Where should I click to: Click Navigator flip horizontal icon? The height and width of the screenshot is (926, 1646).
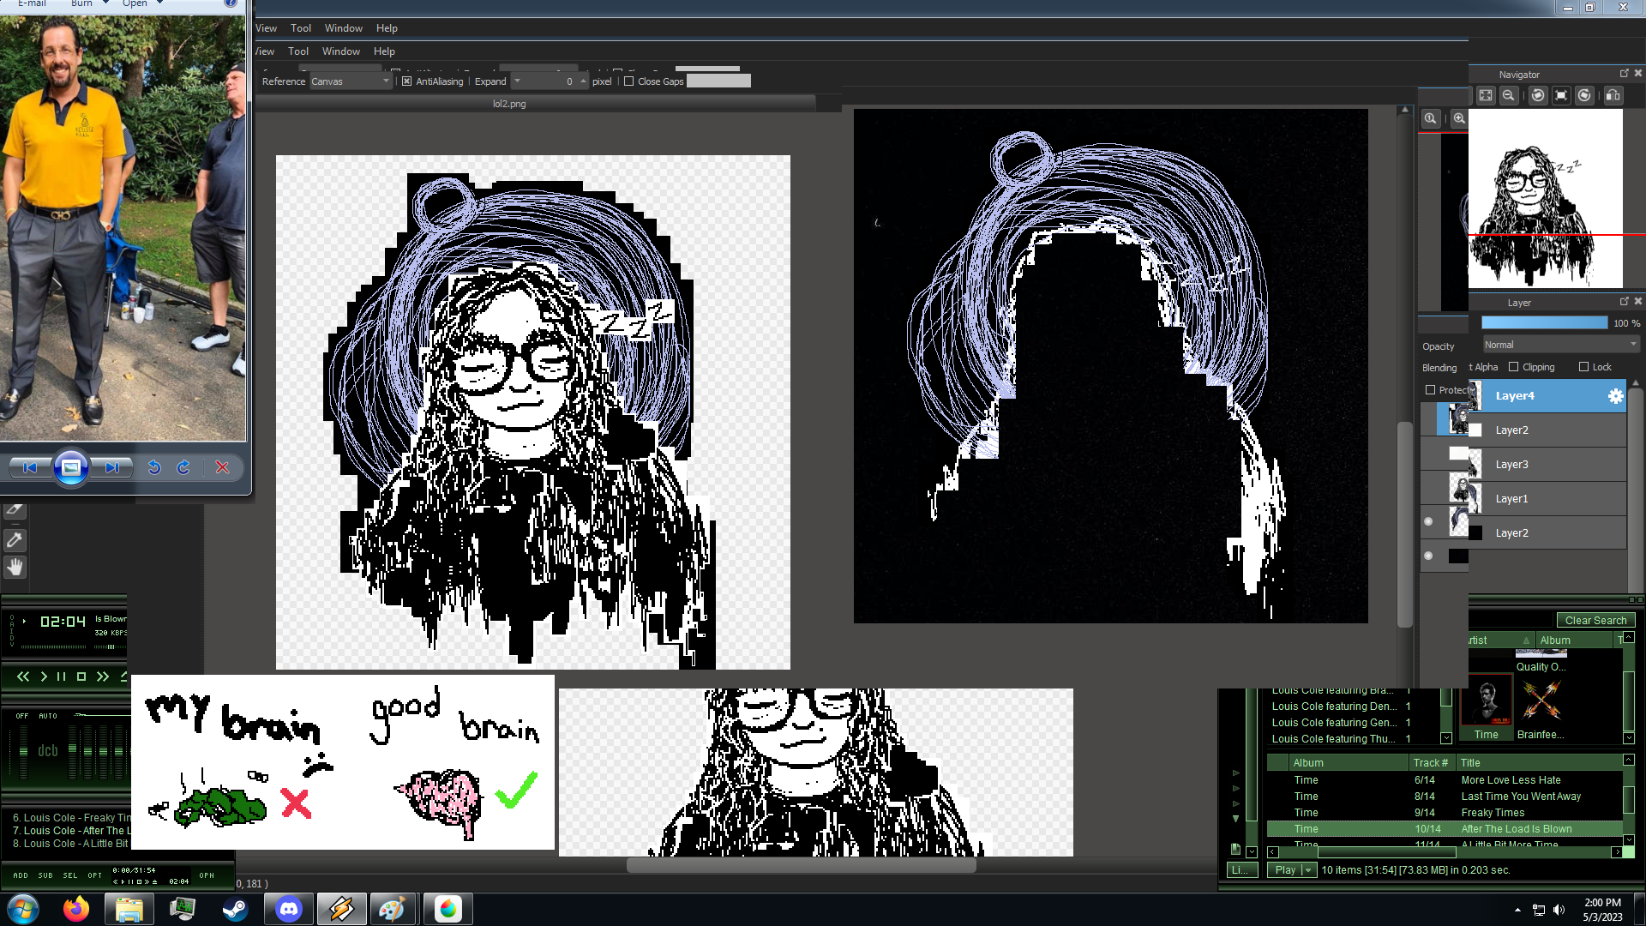point(1613,95)
